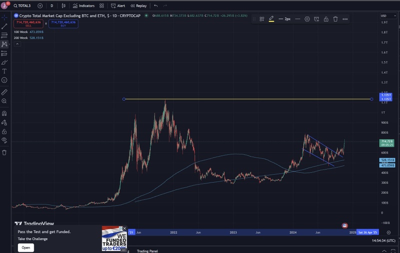
Task: Click the Sat 26 Apr '25 date label
Action: click(x=367, y=232)
